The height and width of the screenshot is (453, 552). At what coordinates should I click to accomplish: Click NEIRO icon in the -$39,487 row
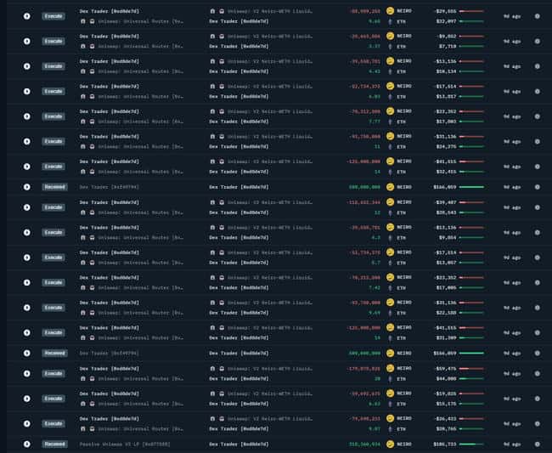tap(390, 202)
